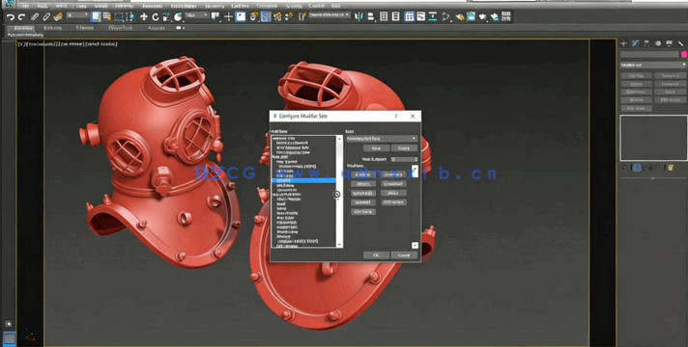This screenshot has height=347, width=688.
Task: Activate Bind to Space Warp tool
Action: point(58,17)
